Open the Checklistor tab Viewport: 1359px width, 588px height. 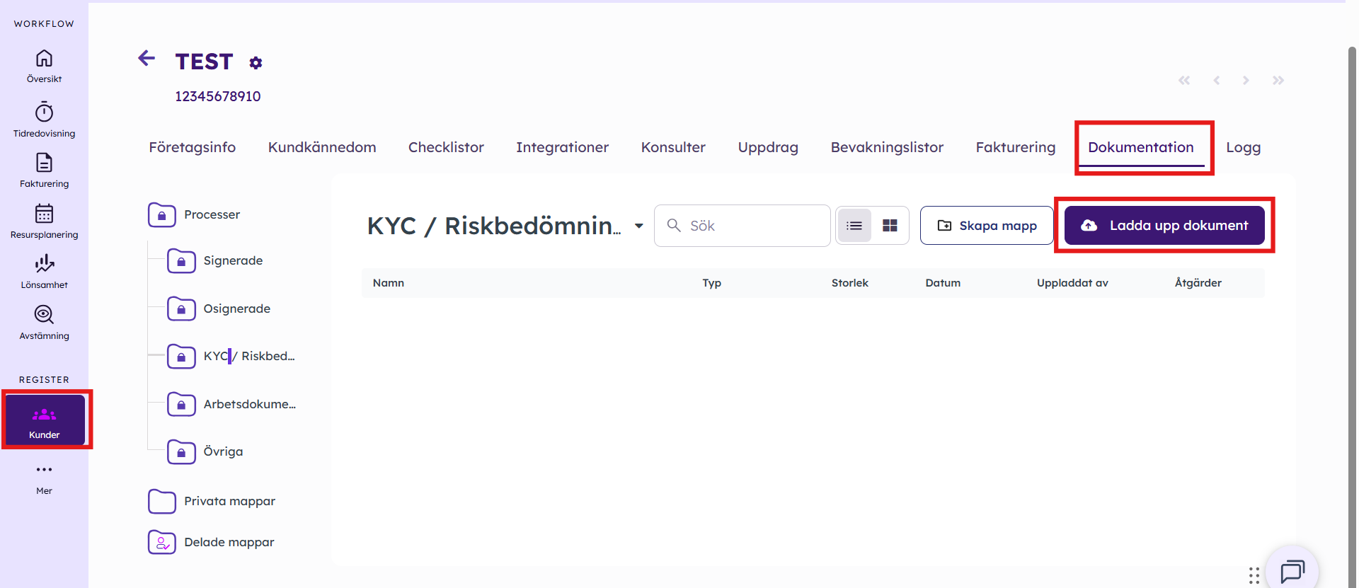coord(446,147)
